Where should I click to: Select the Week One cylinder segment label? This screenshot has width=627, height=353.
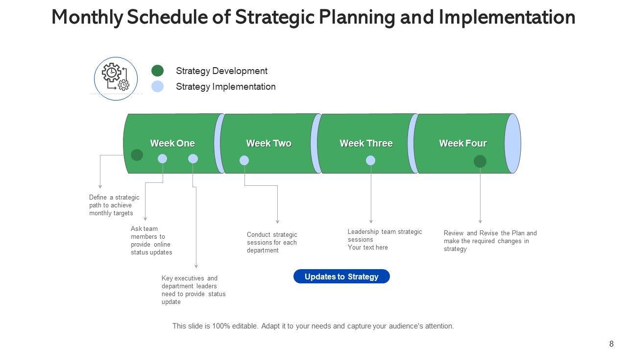(x=172, y=143)
